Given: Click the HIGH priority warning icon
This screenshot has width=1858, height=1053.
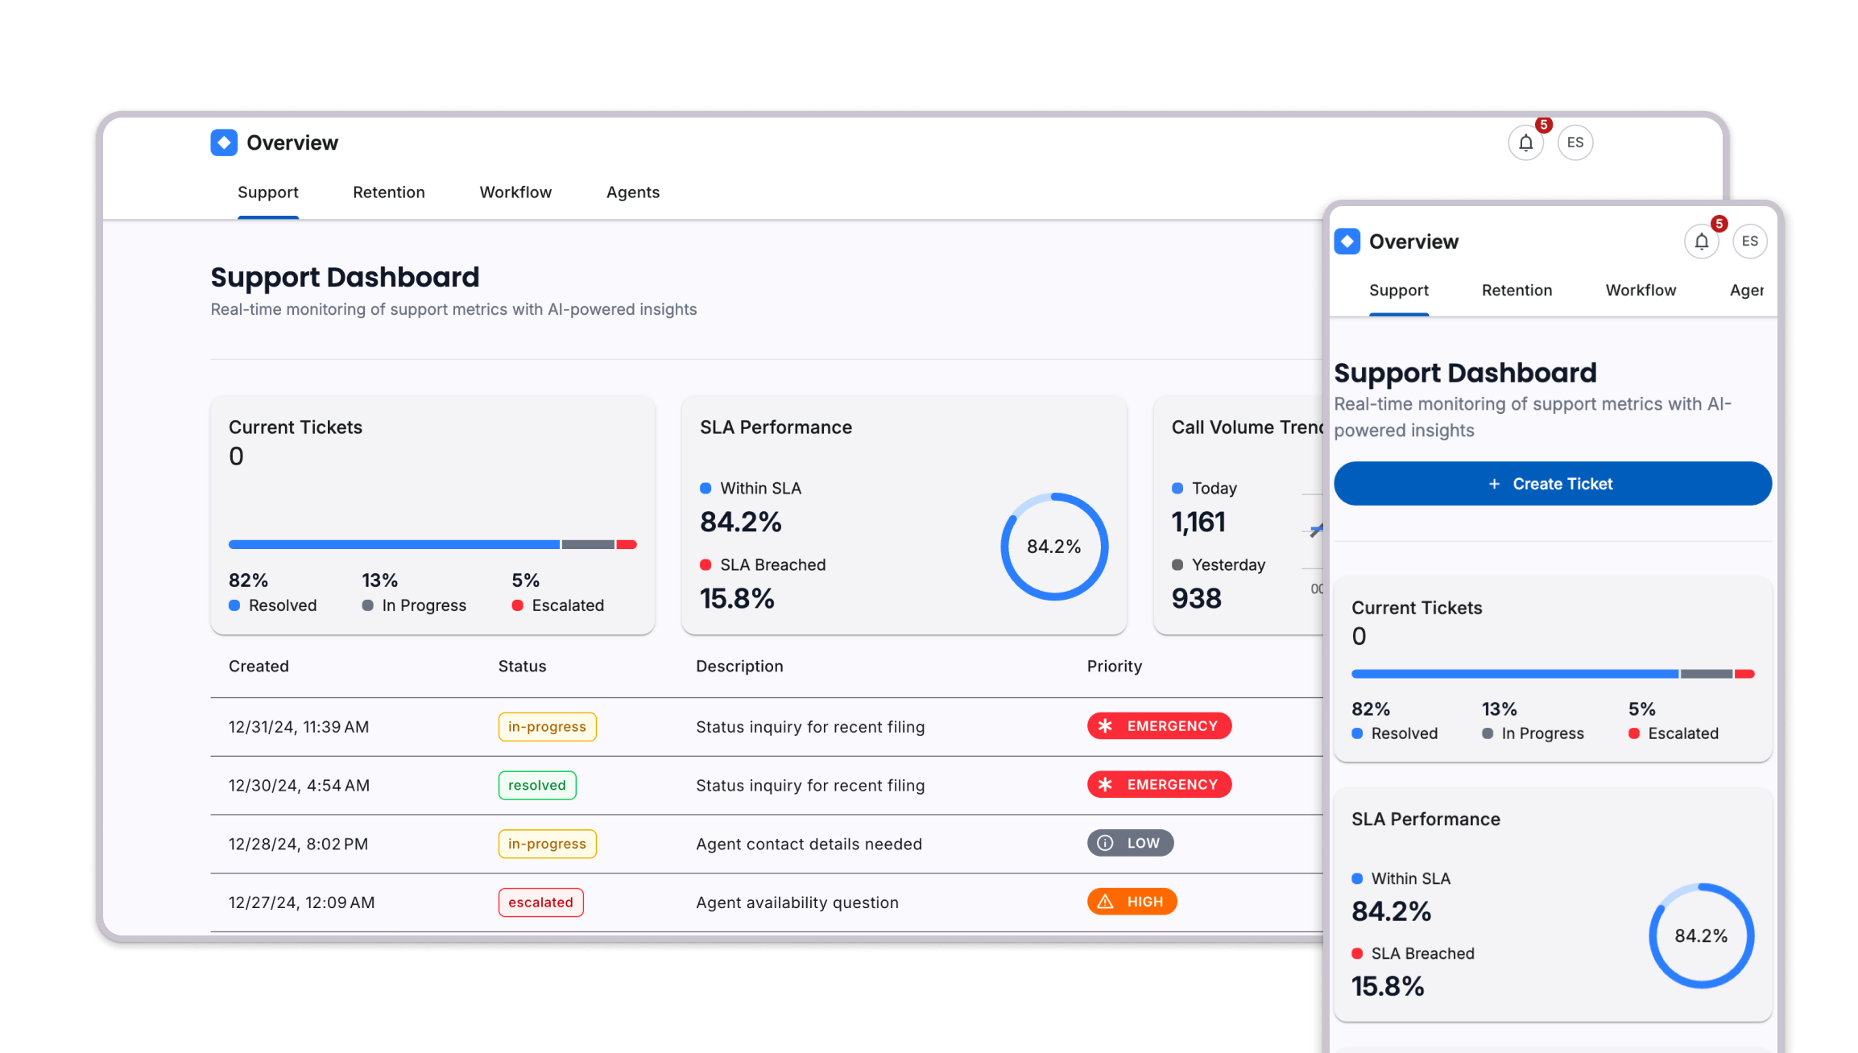Looking at the screenshot, I should coord(1105,901).
